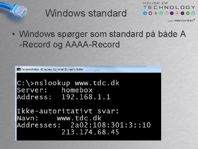Click the bullet text about AAAA-Record
The height and width of the screenshot is (149, 198).
pyautogui.click(x=102, y=39)
